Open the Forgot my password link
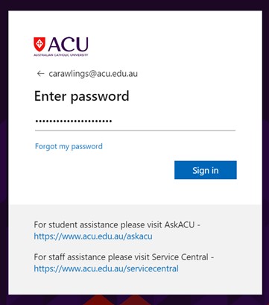 (x=69, y=146)
